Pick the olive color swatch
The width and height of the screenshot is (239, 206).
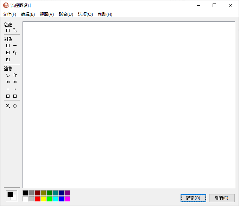point(43,193)
